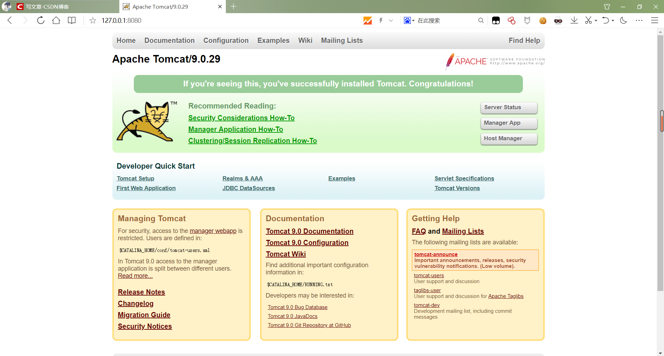Bookmark this page with the star icon
The width and height of the screenshot is (664, 356).
(x=93, y=20)
